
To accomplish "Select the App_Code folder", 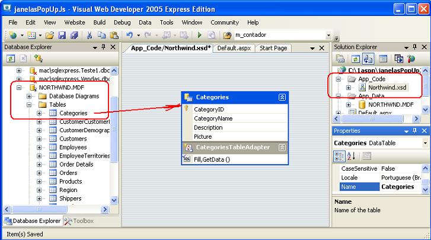I will click(x=372, y=79).
